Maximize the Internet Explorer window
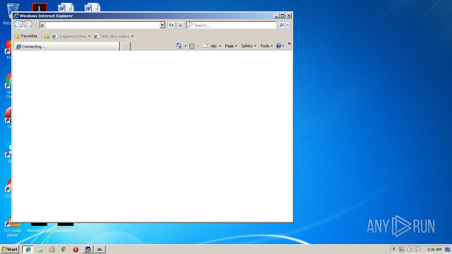Image resolution: width=452 pixels, height=254 pixels. pos(282,16)
